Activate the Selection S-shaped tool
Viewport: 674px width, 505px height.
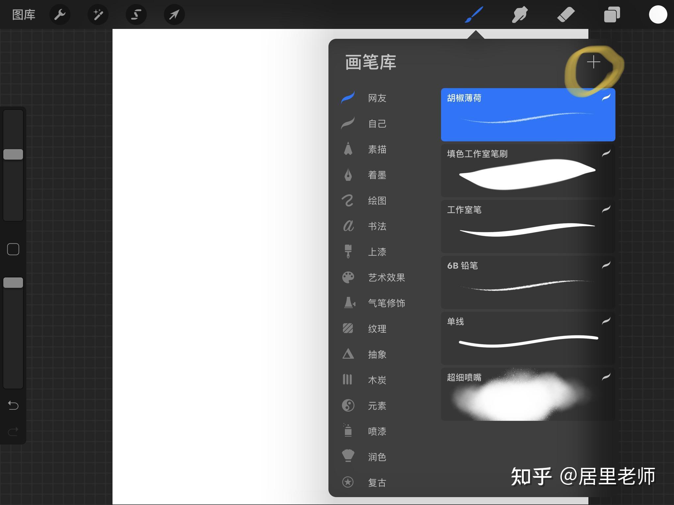coord(136,15)
